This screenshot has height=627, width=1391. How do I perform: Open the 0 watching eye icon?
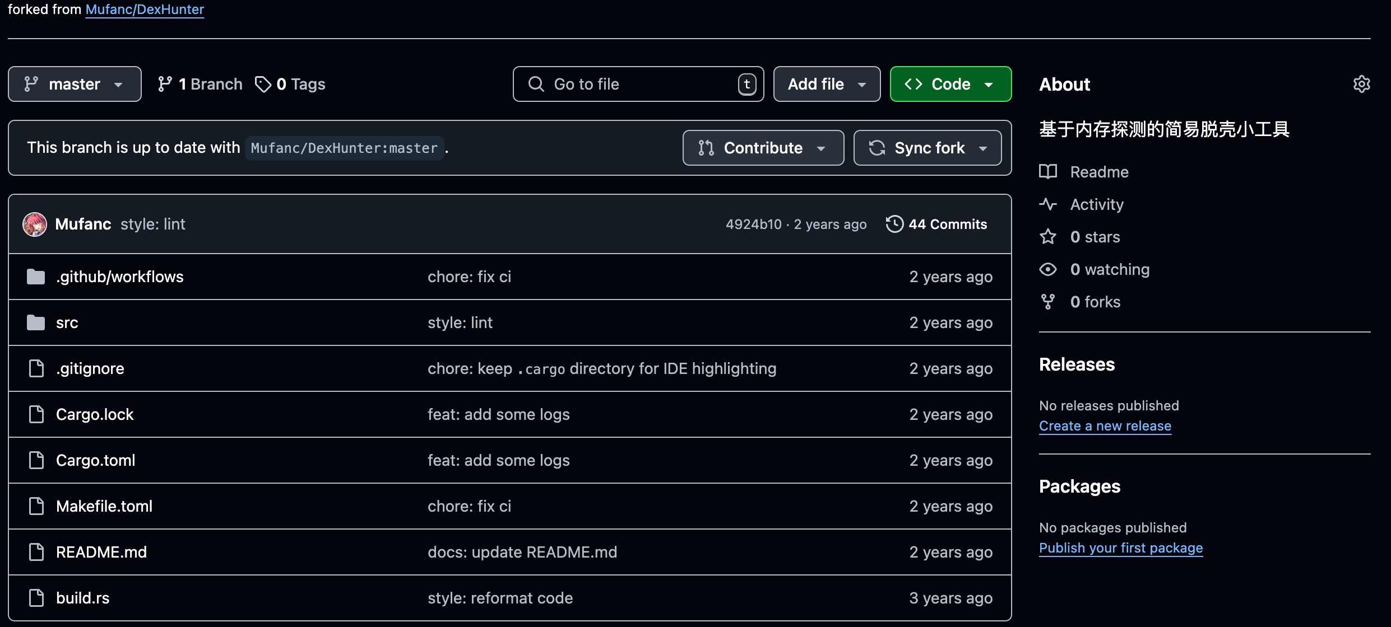coord(1048,269)
